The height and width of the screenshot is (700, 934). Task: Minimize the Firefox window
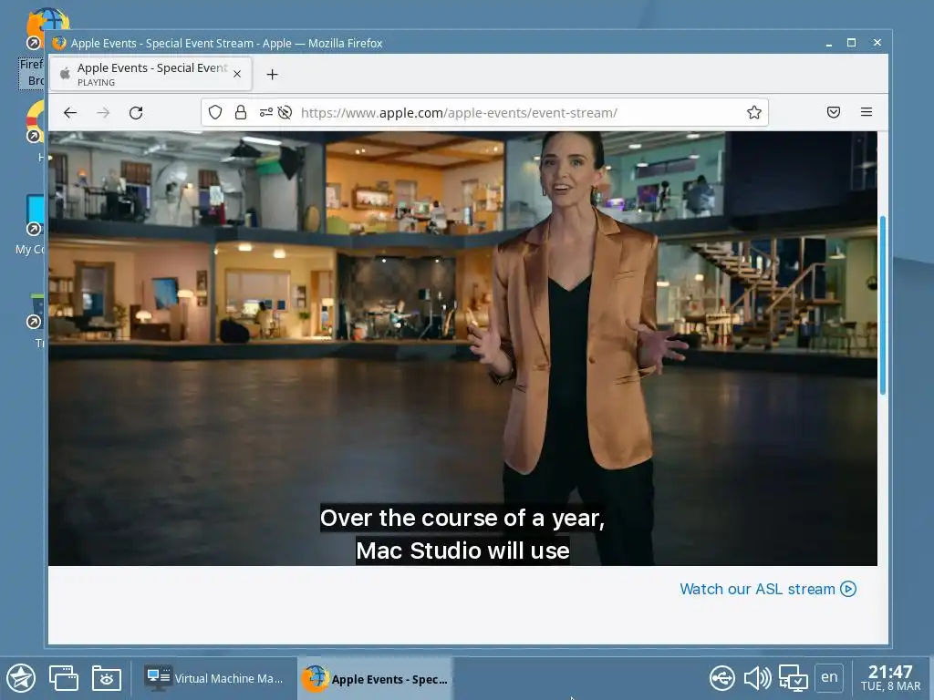(x=828, y=43)
